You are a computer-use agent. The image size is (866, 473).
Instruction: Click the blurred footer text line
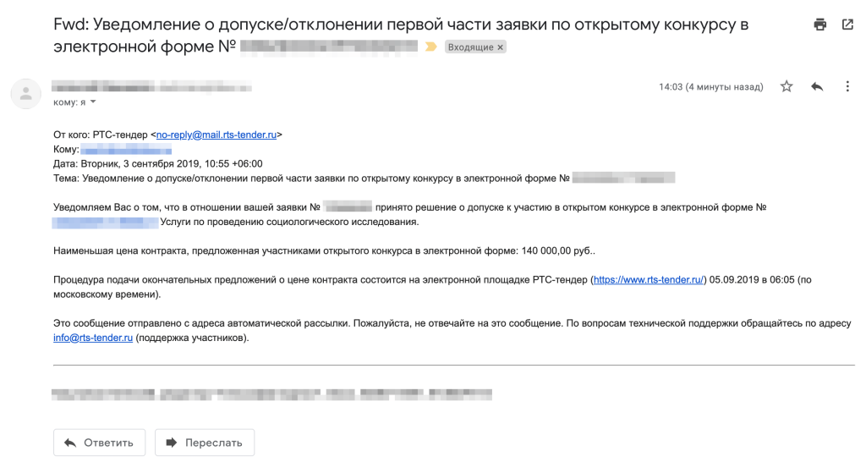tap(271, 394)
